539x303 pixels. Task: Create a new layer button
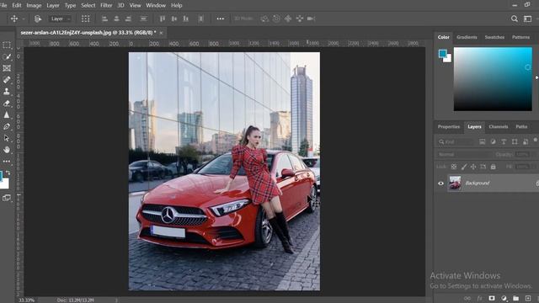528,298
